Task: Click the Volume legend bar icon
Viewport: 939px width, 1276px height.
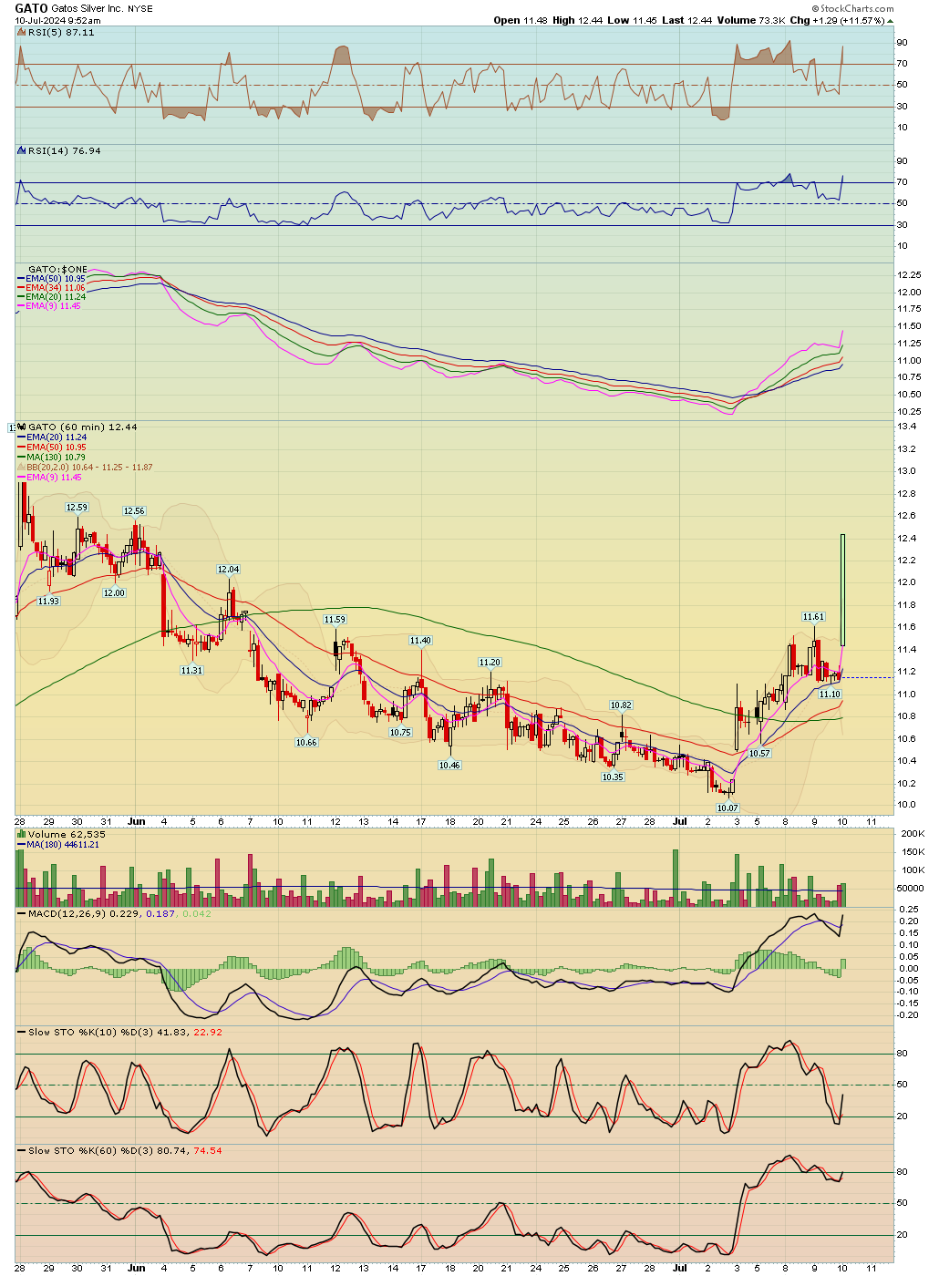Action: [x=22, y=834]
